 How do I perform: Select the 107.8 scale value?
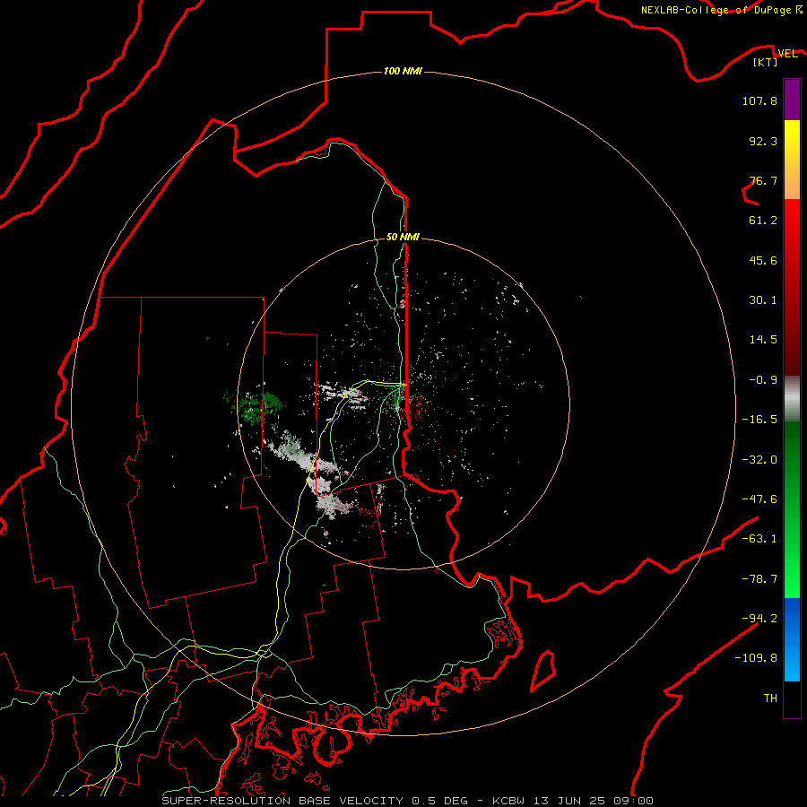click(x=759, y=100)
